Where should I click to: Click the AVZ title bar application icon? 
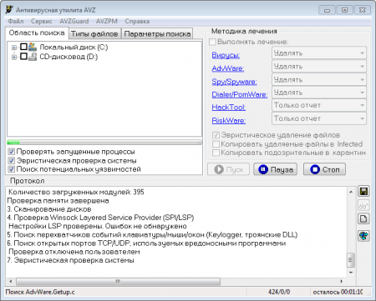point(9,9)
